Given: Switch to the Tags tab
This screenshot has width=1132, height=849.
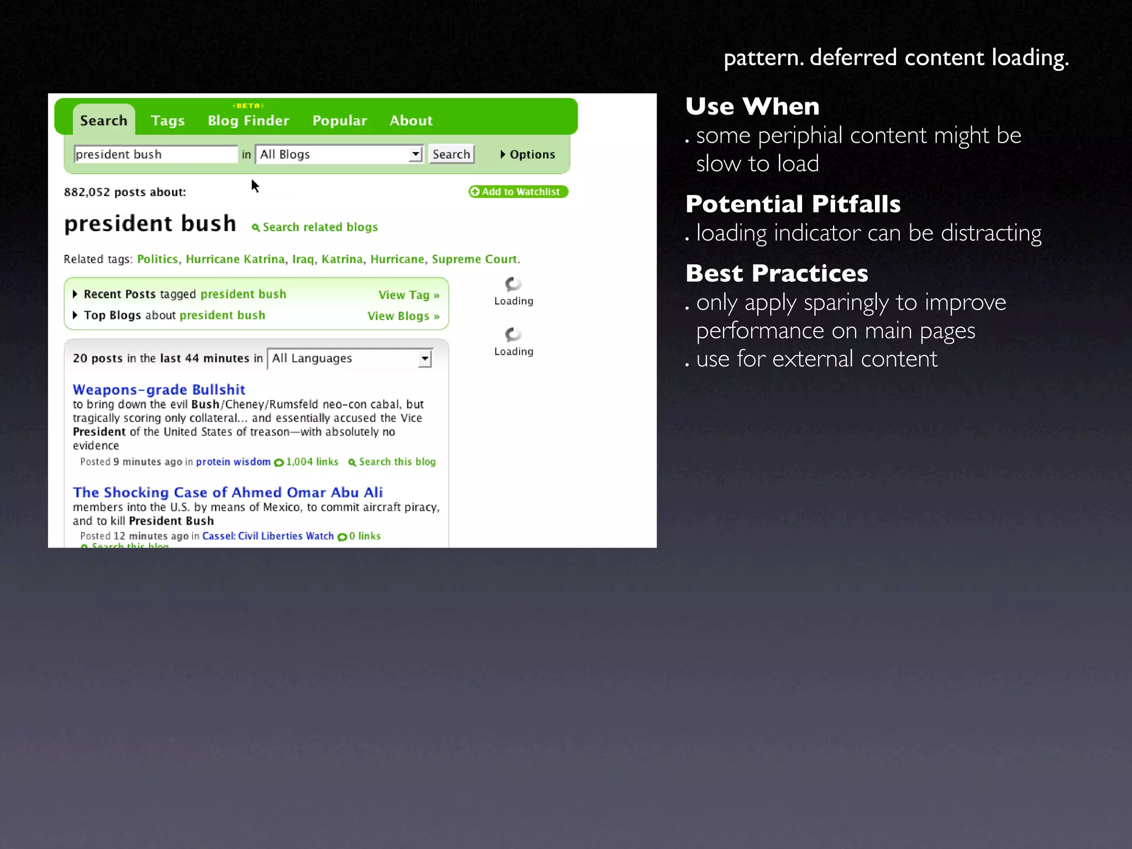Looking at the screenshot, I should (x=167, y=120).
